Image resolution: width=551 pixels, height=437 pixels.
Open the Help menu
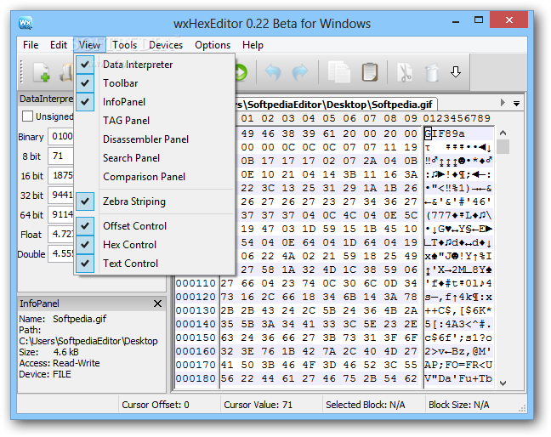[x=253, y=45]
